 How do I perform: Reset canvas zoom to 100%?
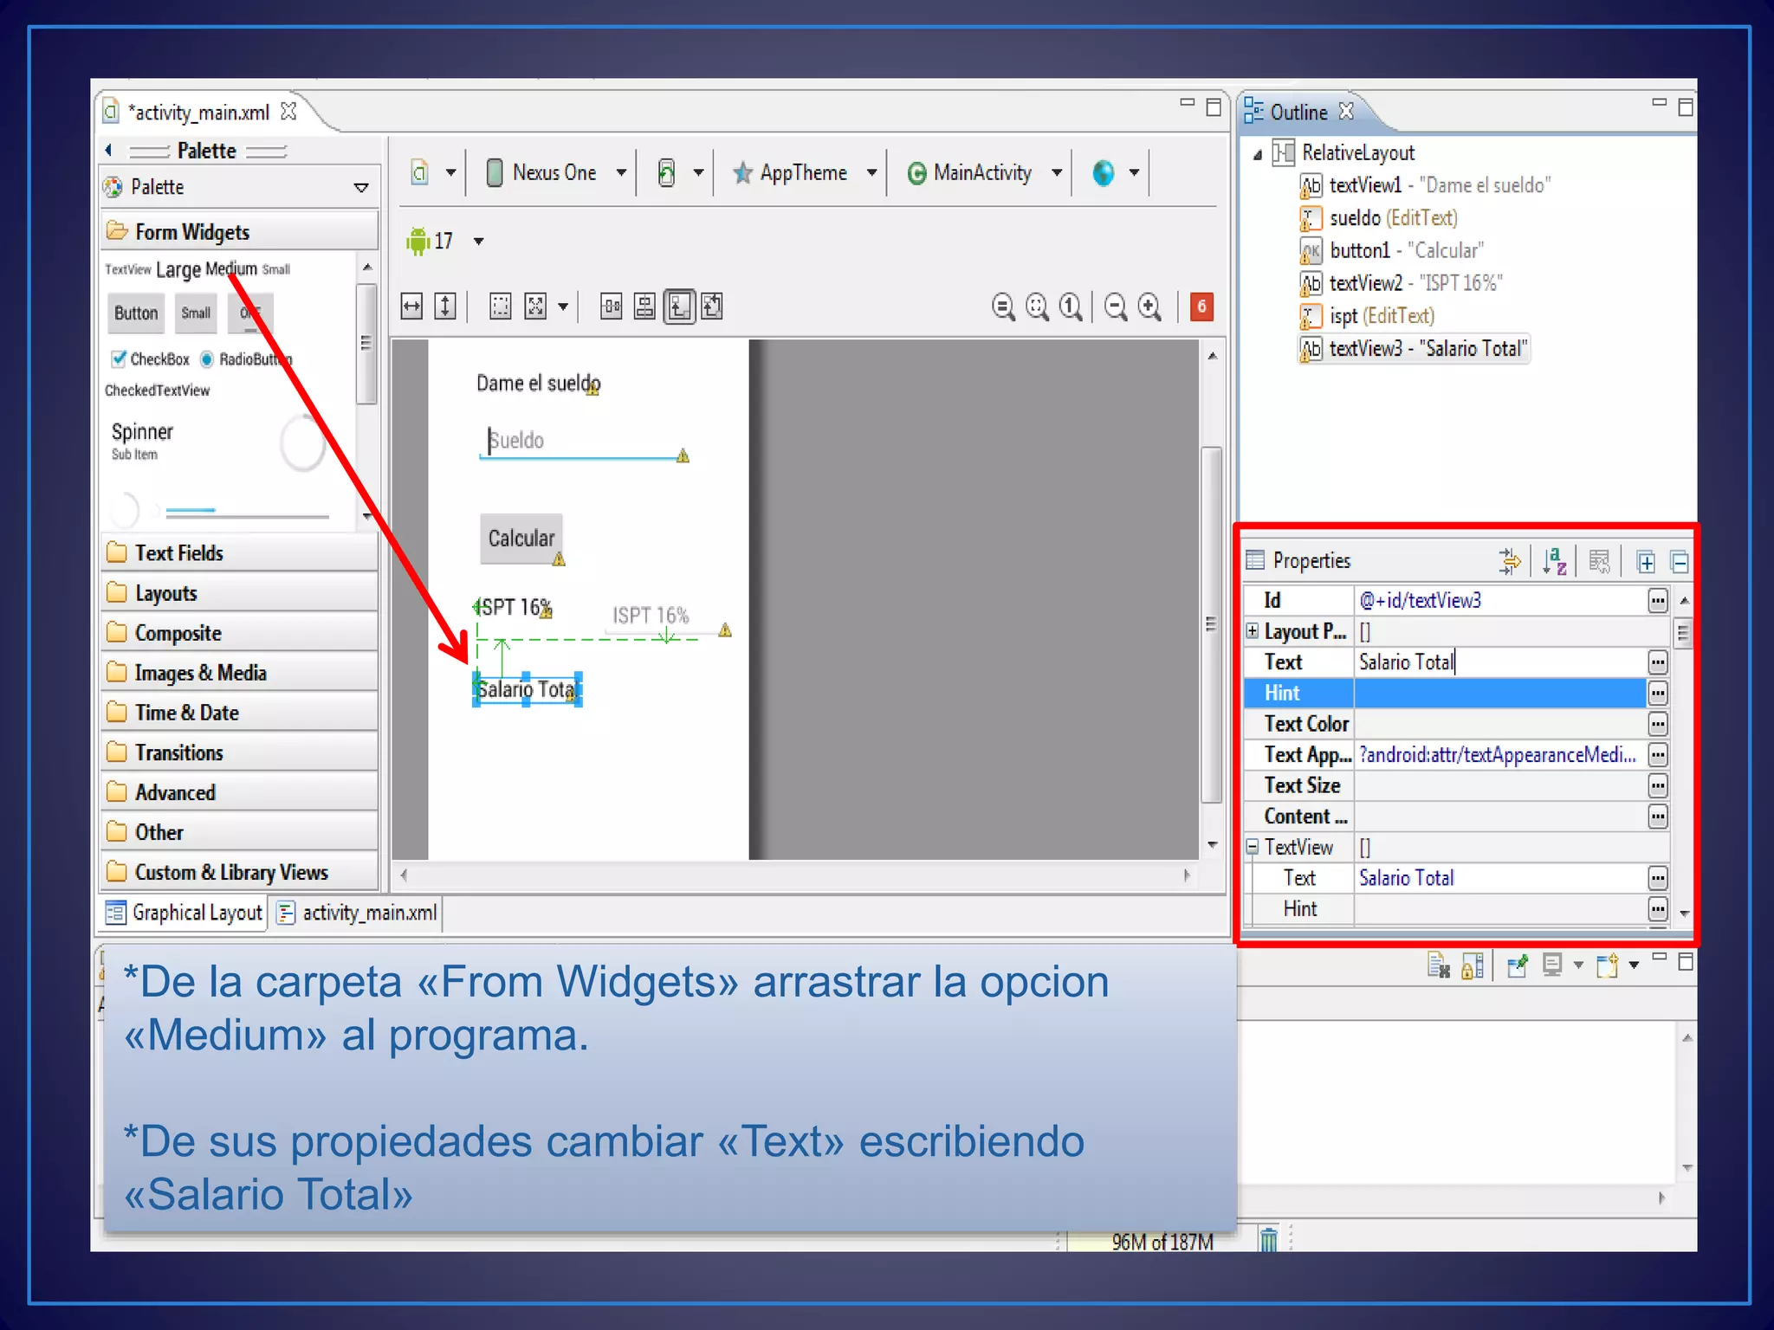pyautogui.click(x=1071, y=307)
